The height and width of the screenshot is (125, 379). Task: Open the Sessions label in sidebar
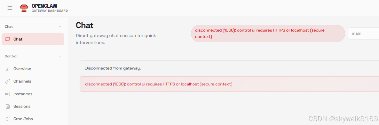coord(22,107)
